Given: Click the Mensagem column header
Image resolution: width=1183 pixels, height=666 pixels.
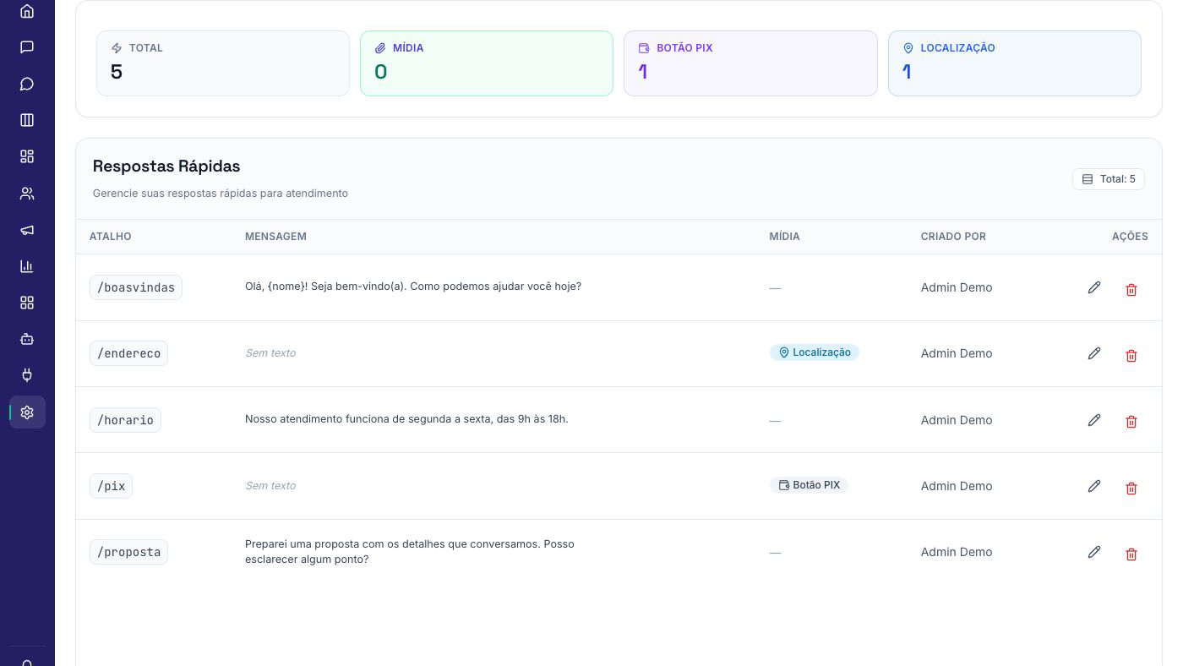Looking at the screenshot, I should pos(275,237).
